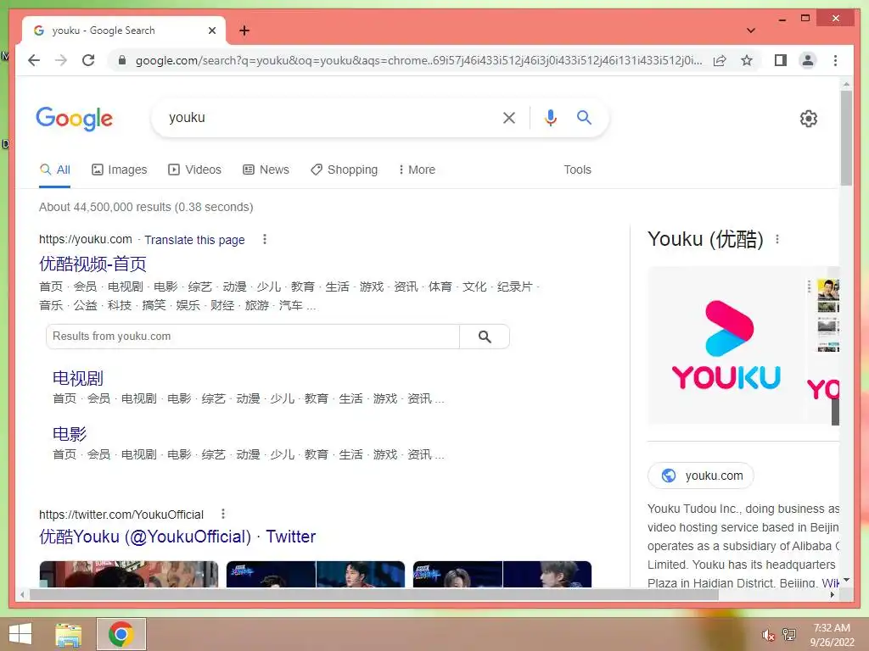This screenshot has width=869, height=651.
Task: Click the muted volume tray icon
Action: point(767,635)
